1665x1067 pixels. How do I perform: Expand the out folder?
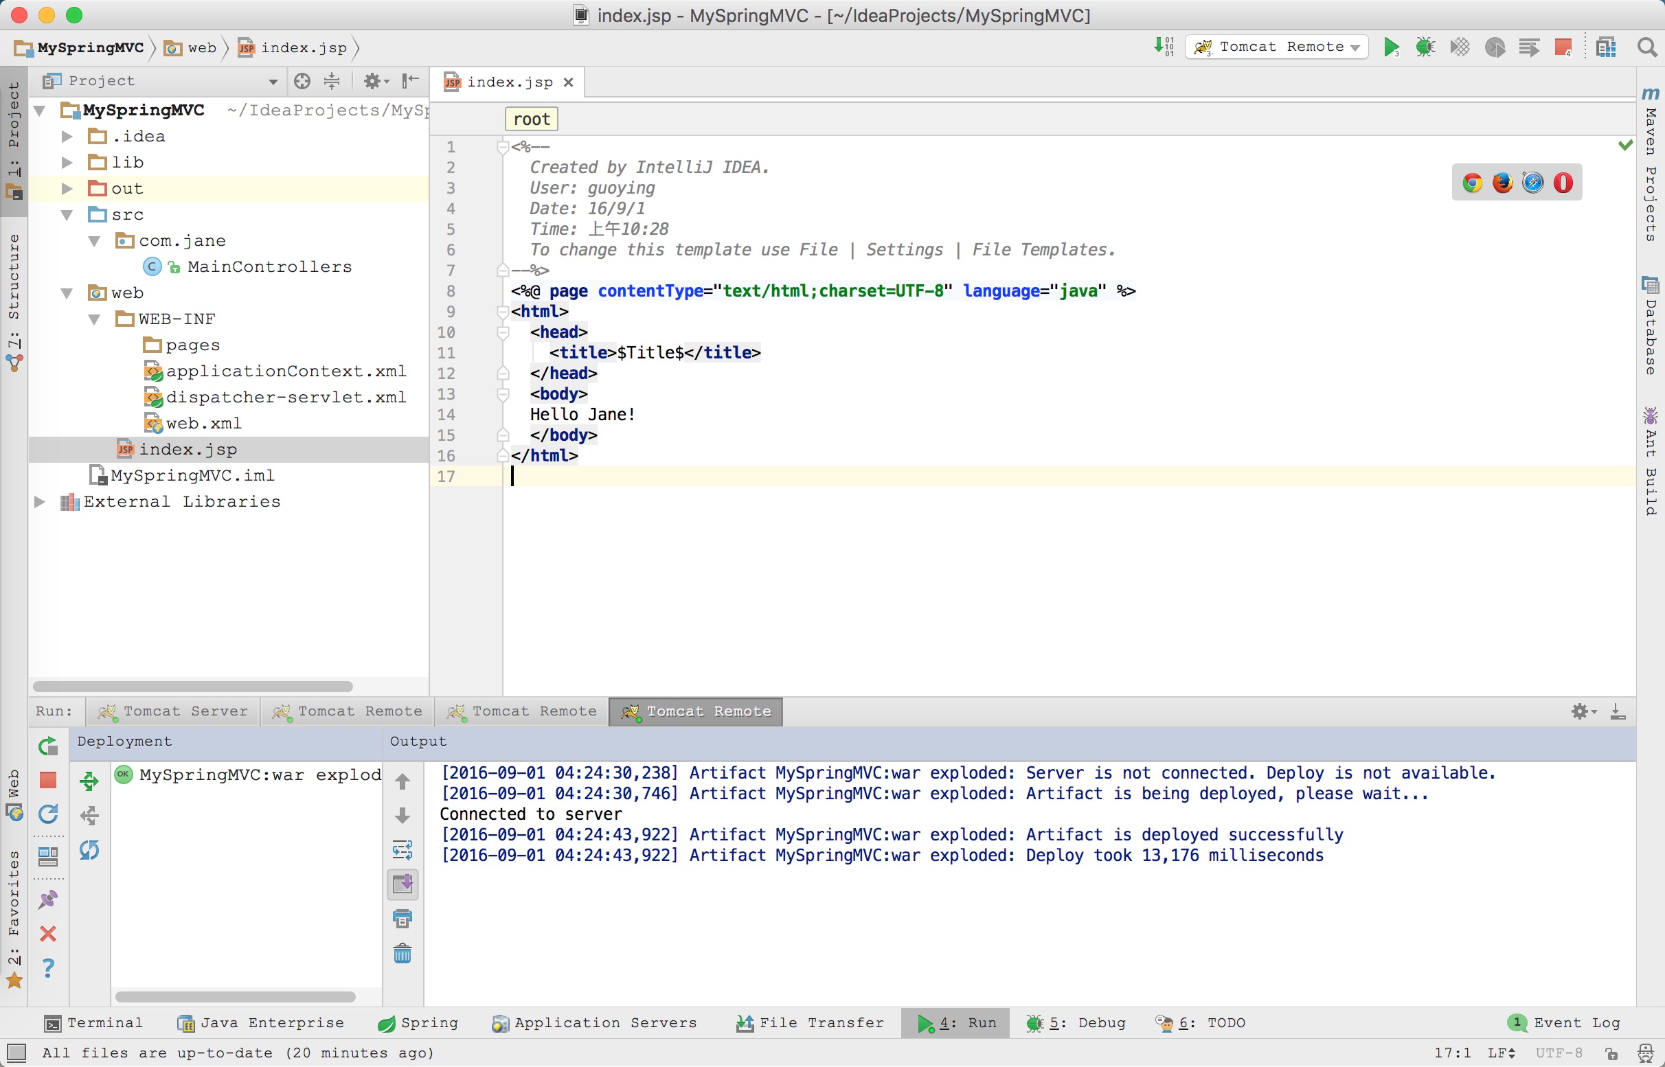pos(67,188)
